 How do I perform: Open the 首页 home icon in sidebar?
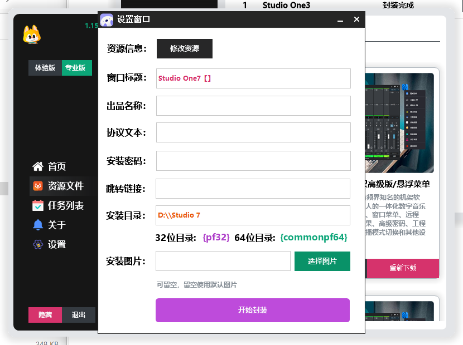pyautogui.click(x=37, y=166)
